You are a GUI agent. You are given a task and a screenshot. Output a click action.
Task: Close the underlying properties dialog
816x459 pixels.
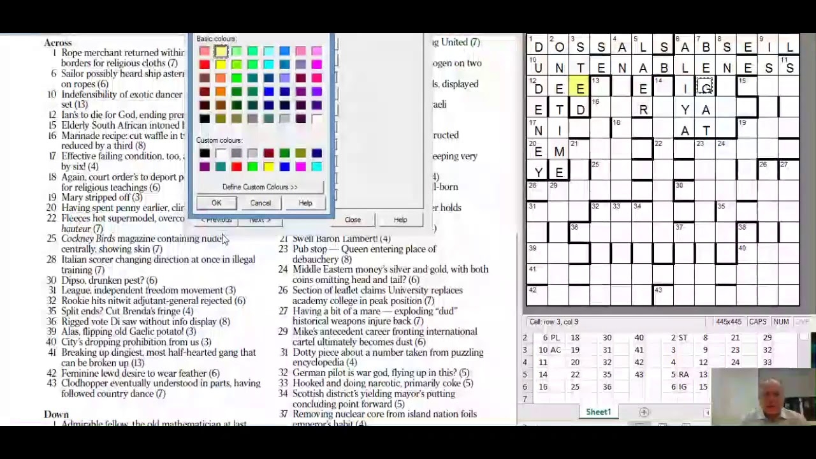pos(353,219)
